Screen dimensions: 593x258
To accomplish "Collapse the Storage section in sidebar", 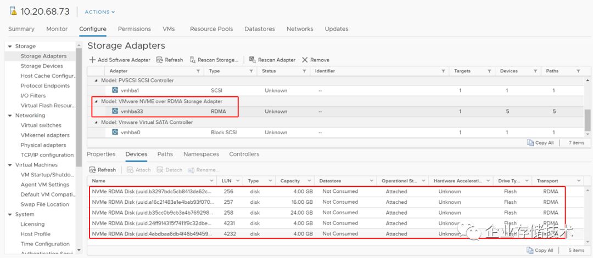I will click(10, 47).
